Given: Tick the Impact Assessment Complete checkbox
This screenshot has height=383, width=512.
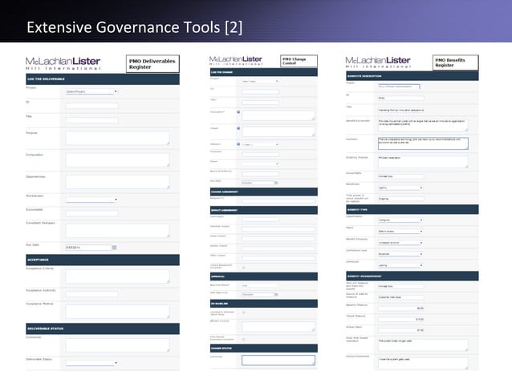Looking at the screenshot, I should click(x=244, y=268).
